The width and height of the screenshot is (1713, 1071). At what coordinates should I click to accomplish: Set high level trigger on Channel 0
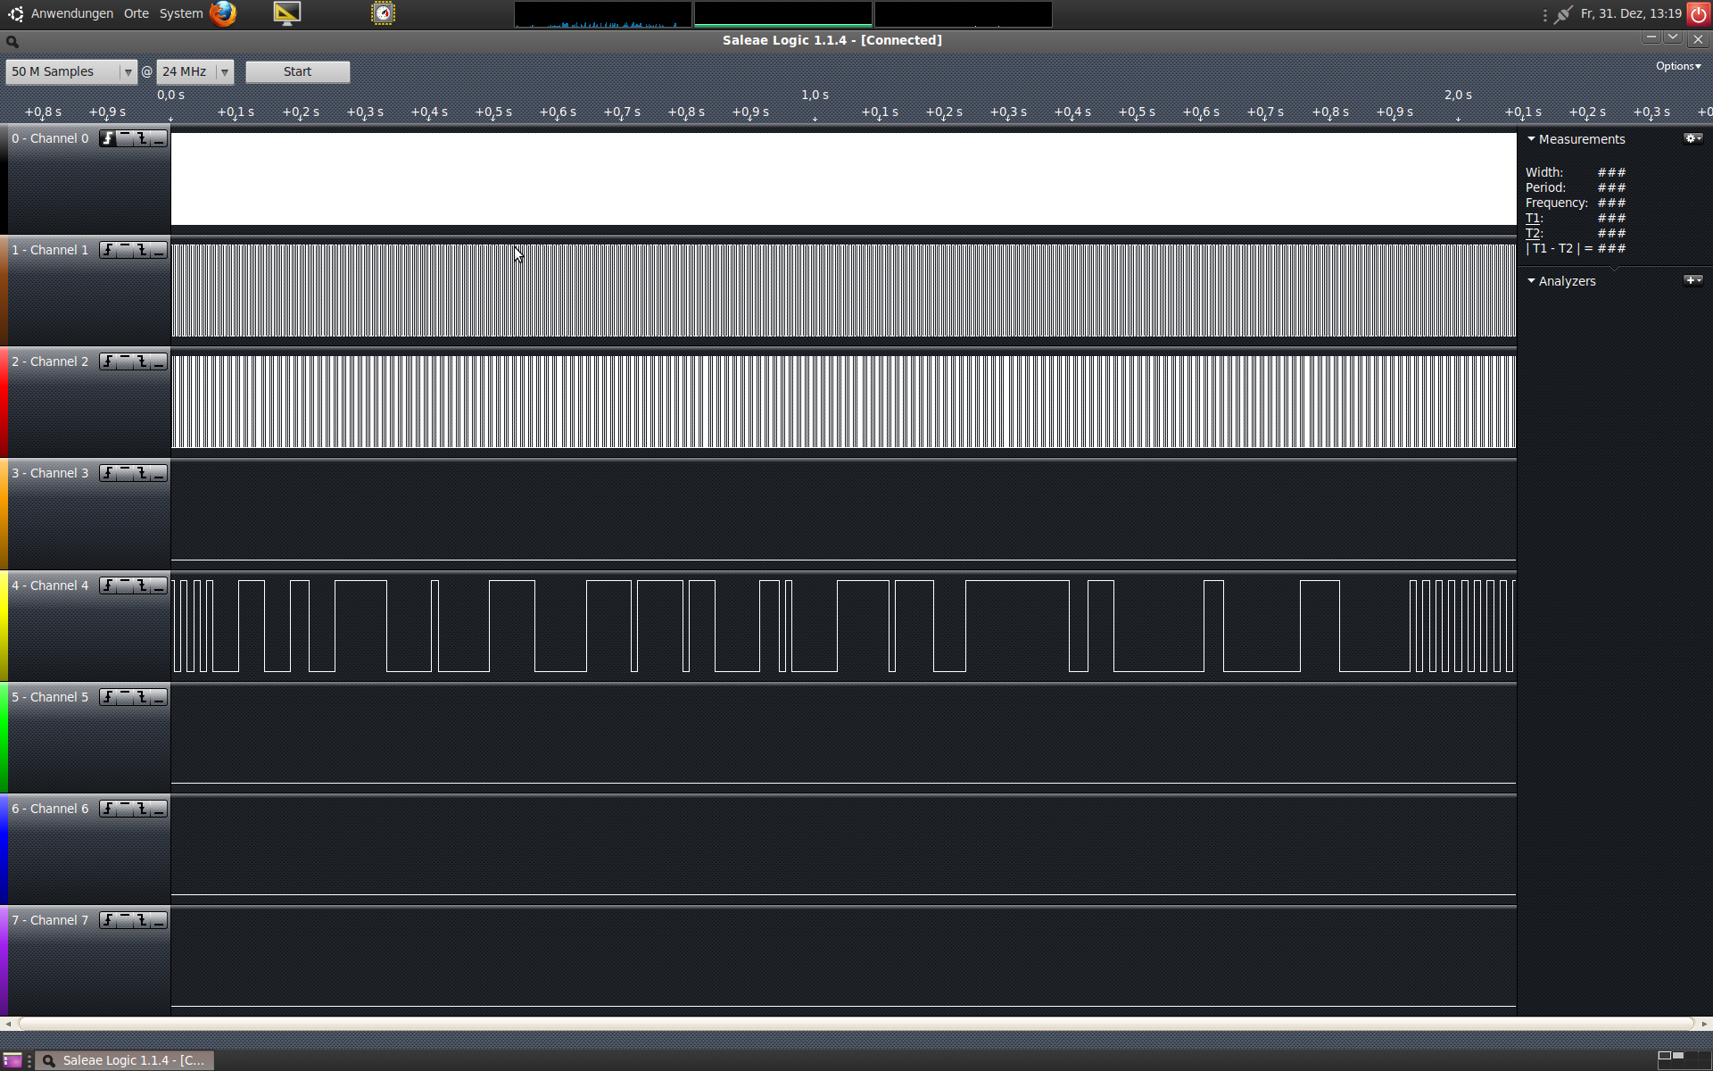tap(125, 138)
